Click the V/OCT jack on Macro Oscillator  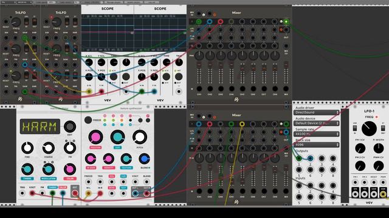[x=32, y=193]
